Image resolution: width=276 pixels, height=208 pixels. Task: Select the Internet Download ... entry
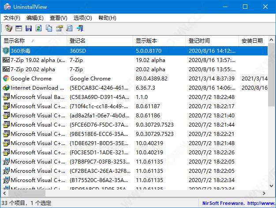click(37, 88)
